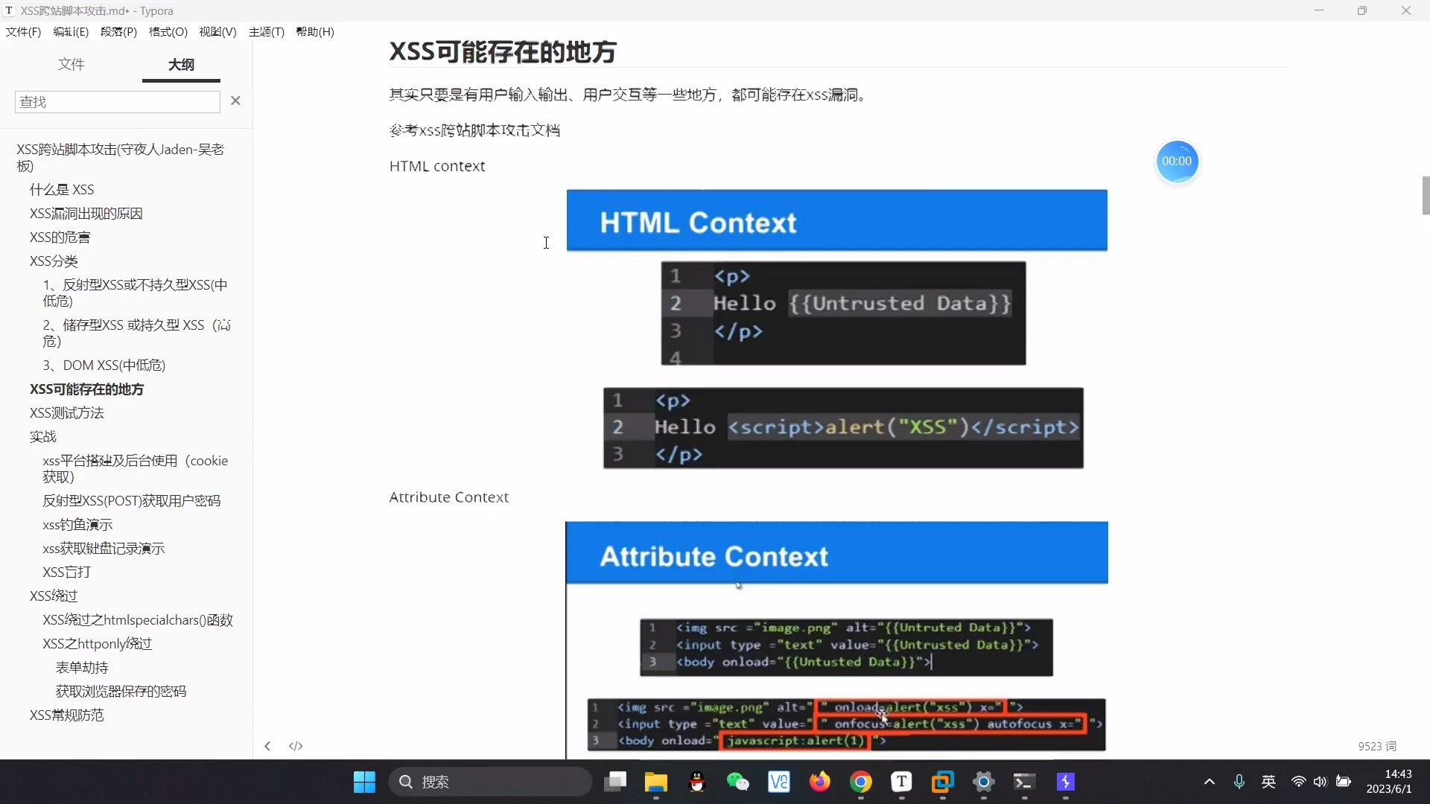This screenshot has height=804, width=1430.
Task: Toggle the microphone tray icon
Action: (x=1239, y=782)
